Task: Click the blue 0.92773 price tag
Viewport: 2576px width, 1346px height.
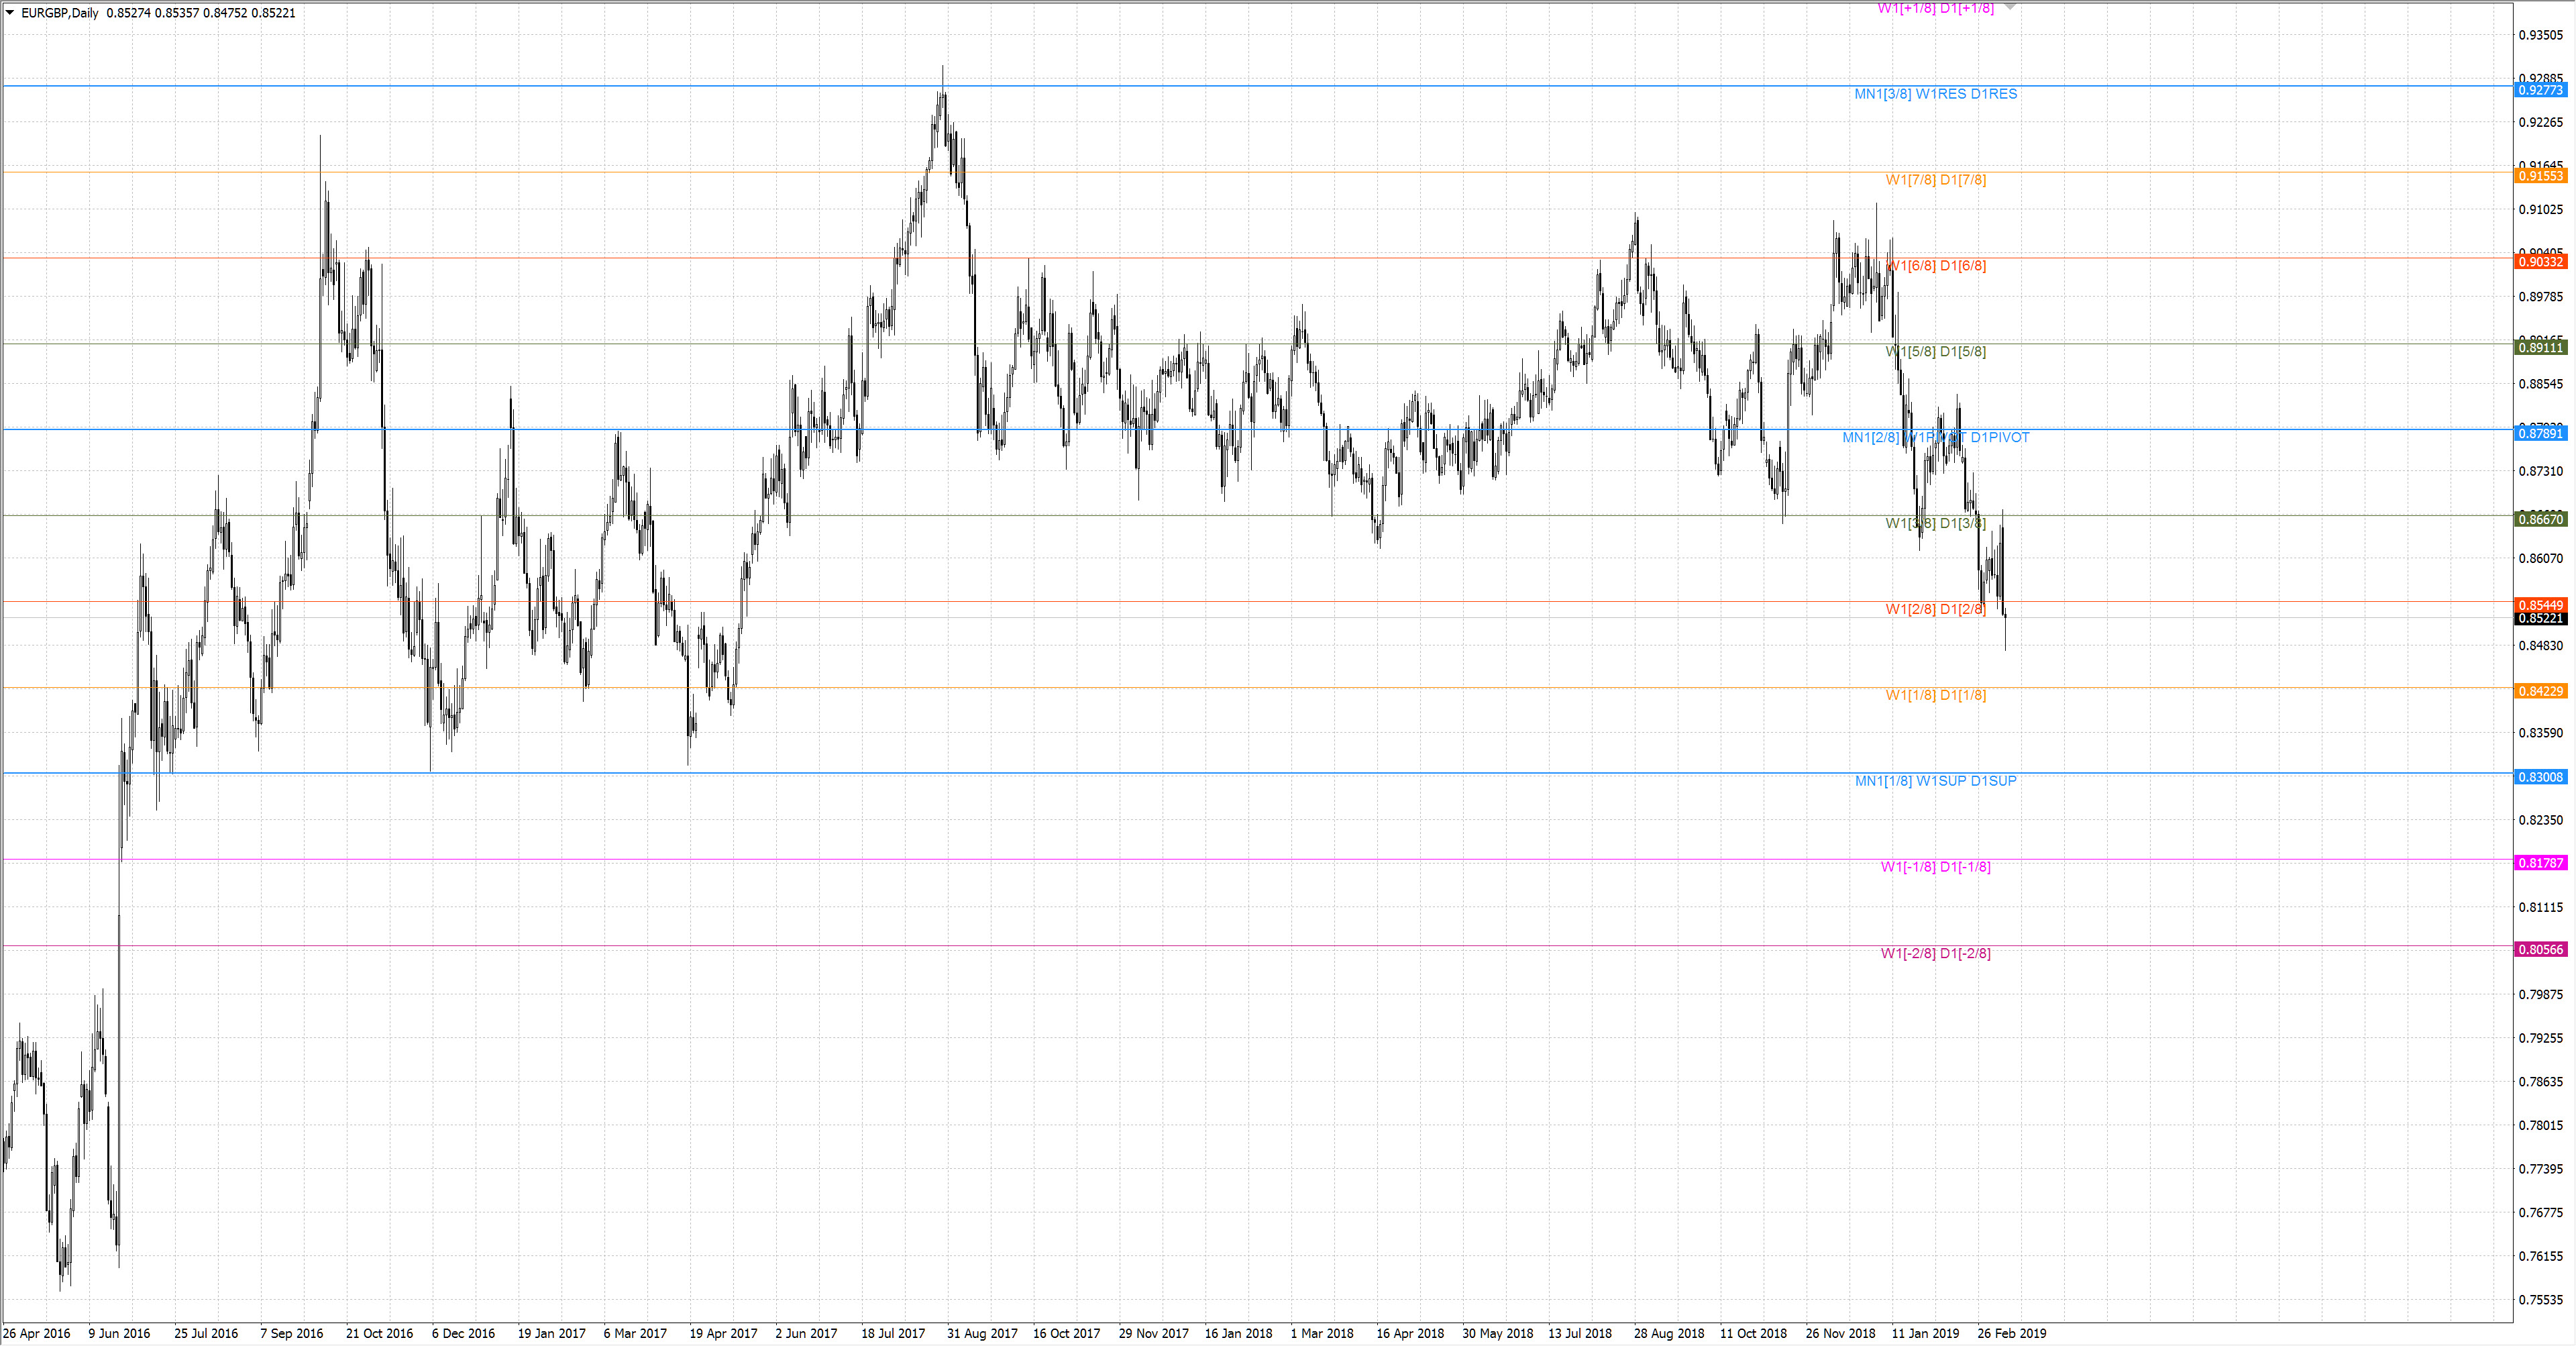Action: tap(2540, 90)
